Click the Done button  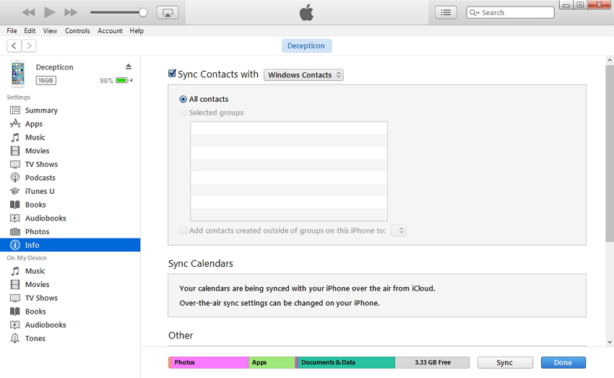click(563, 362)
